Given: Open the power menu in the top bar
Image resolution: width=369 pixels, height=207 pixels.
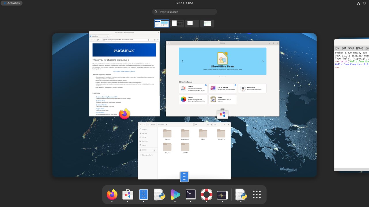Looking at the screenshot, I should tap(364, 3).
